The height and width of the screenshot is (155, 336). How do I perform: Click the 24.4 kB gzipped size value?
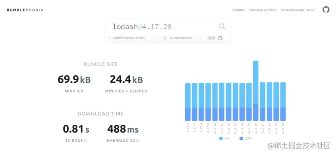[126, 80]
